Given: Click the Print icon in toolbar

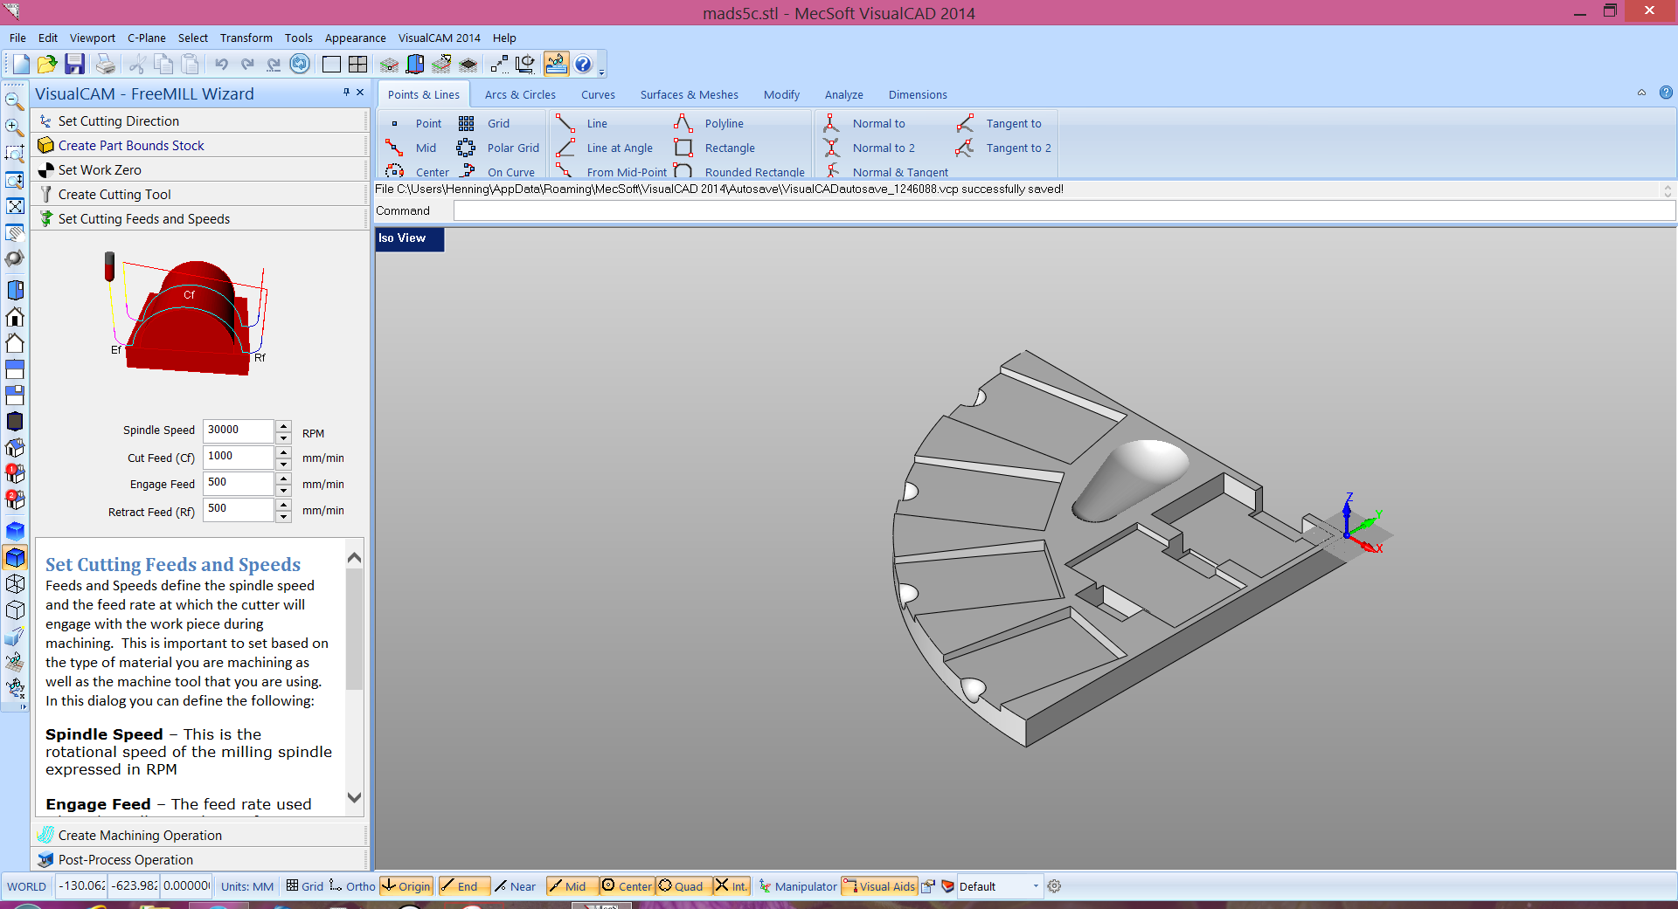Looking at the screenshot, I should click(105, 64).
